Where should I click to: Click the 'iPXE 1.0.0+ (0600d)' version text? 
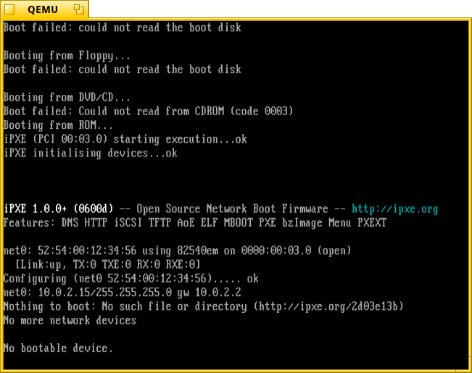tap(59, 209)
